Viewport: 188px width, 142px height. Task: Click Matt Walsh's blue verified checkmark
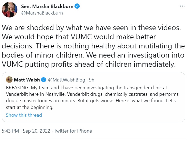pos(44,80)
